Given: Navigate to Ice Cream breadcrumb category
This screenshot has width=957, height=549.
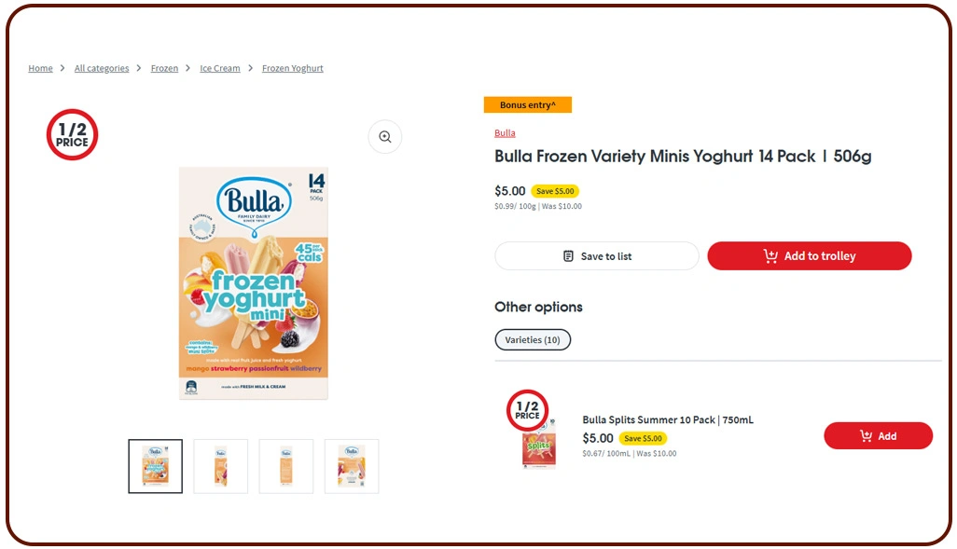Looking at the screenshot, I should 220,68.
